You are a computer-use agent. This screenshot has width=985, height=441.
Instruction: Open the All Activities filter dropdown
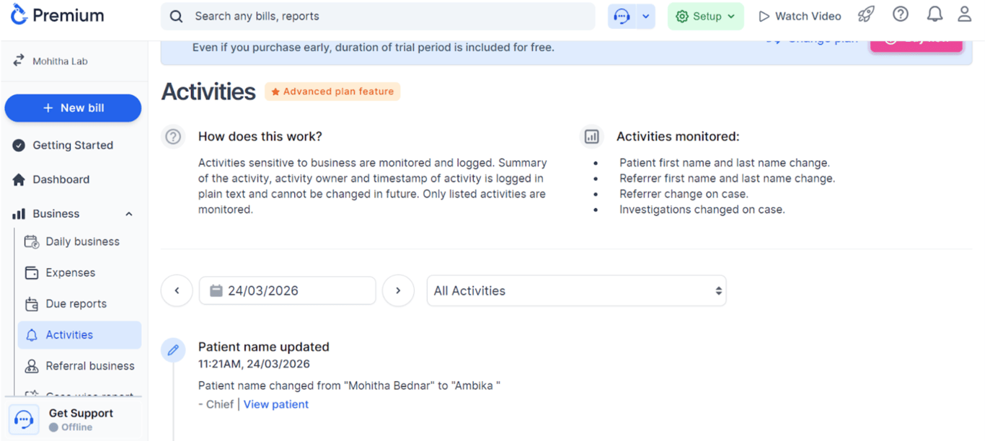(575, 290)
